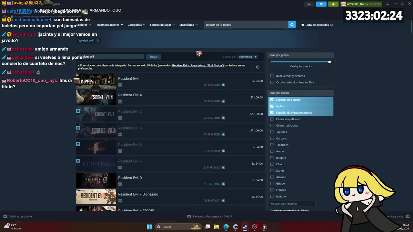Open File Explorer from the taskbar

pyautogui.click(x=217, y=227)
